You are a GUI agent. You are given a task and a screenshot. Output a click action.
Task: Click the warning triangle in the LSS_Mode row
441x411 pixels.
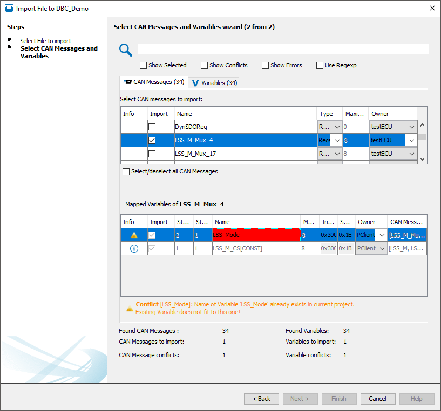point(133,234)
